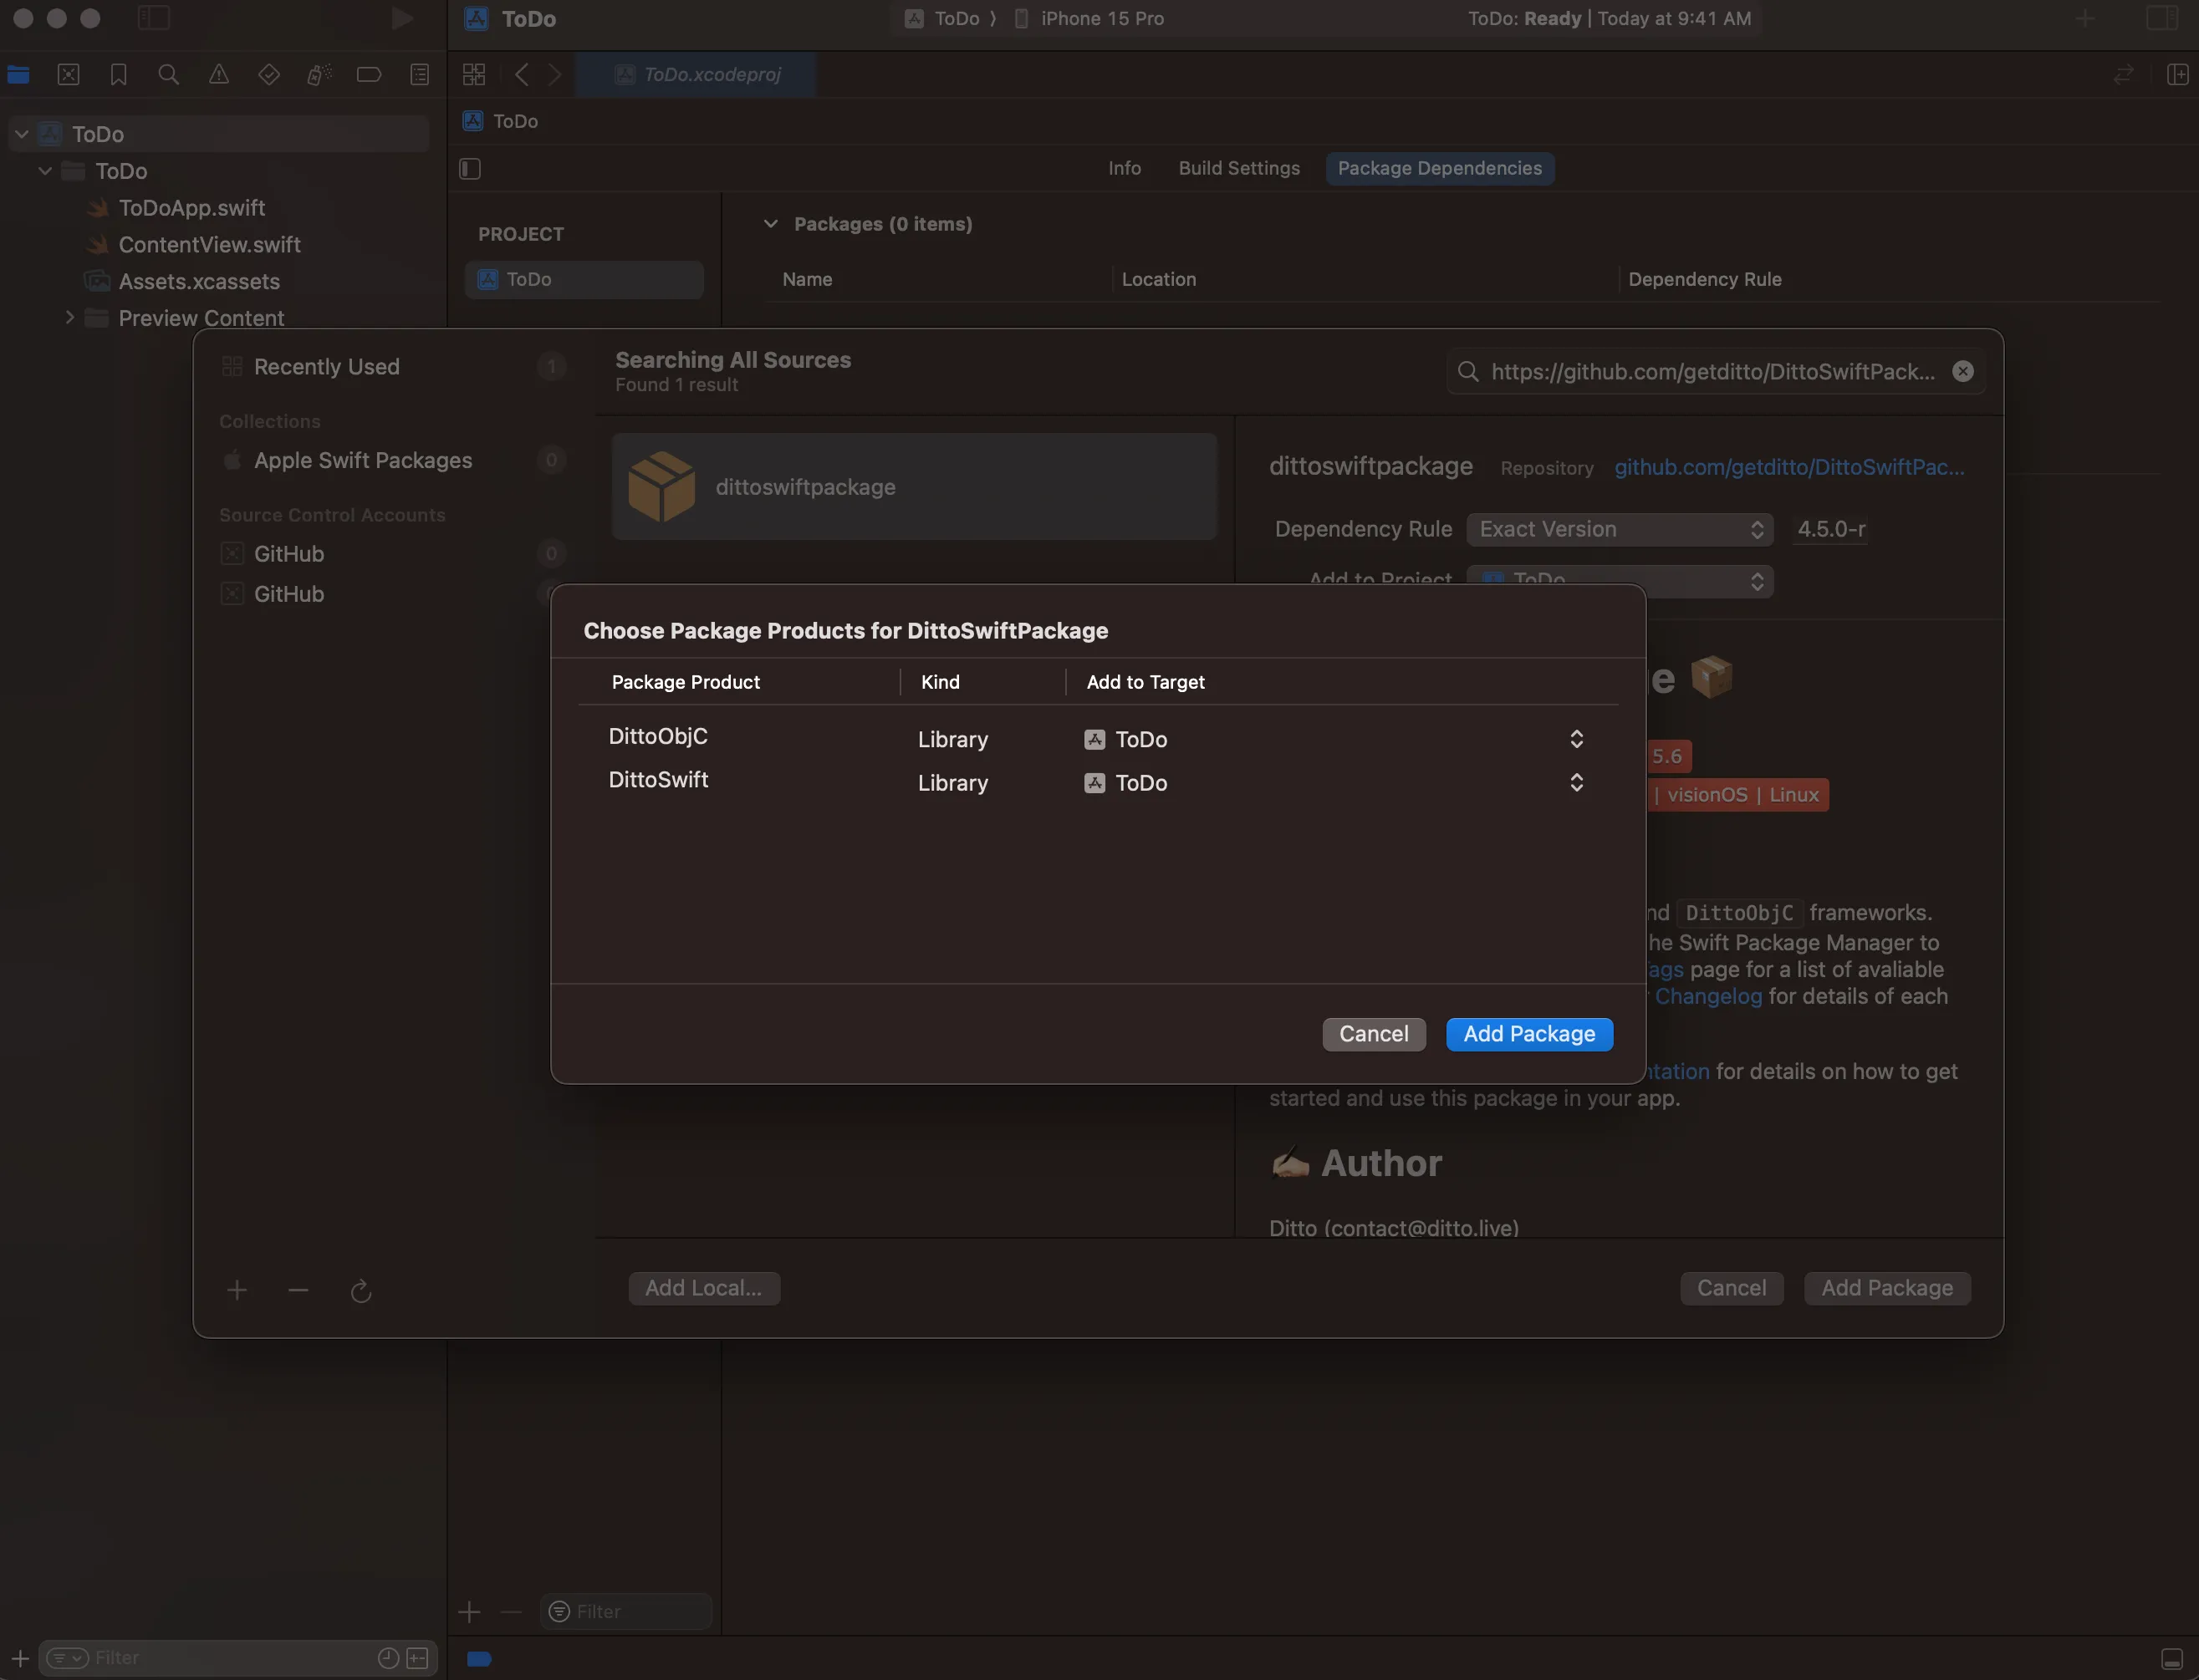Screen dimensions: 2199x1680
Task: Cancel the Choose Package Products dialog
Action: point(1374,1034)
